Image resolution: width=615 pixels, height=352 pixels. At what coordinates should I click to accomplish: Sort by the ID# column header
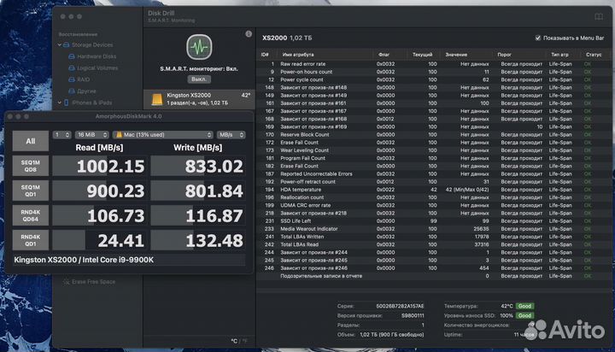(265, 55)
